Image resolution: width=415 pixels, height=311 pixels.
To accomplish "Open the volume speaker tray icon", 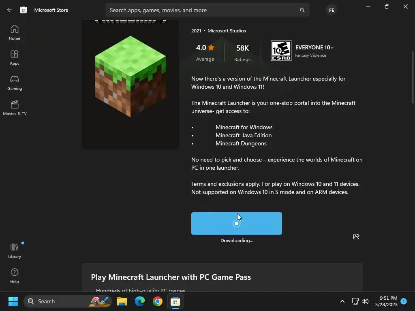I will 365,301.
